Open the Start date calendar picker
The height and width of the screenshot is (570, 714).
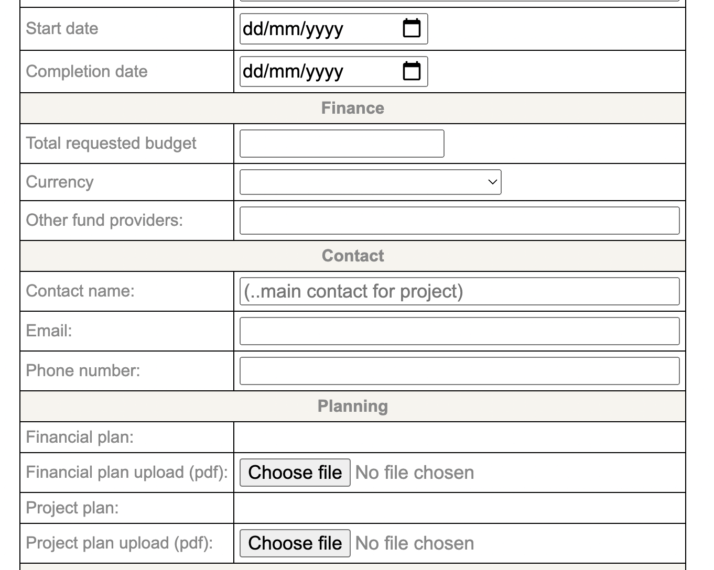pos(412,28)
